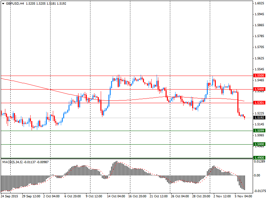This screenshot has width=266, height=199.
Task: Click the 24 Sep 2015 date label
Action: click(x=10, y=196)
